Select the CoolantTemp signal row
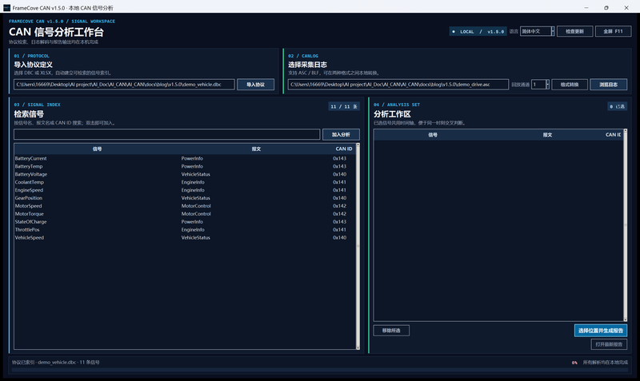 coord(185,182)
